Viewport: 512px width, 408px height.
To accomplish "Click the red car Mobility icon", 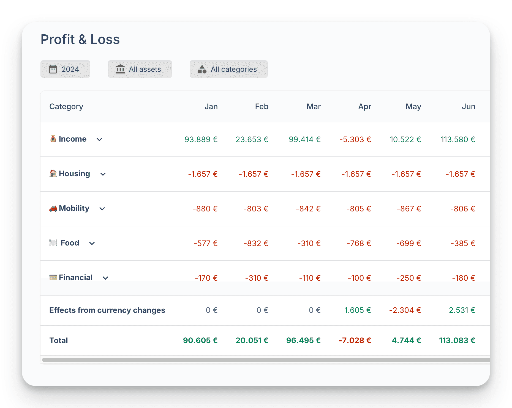I will pos(53,208).
